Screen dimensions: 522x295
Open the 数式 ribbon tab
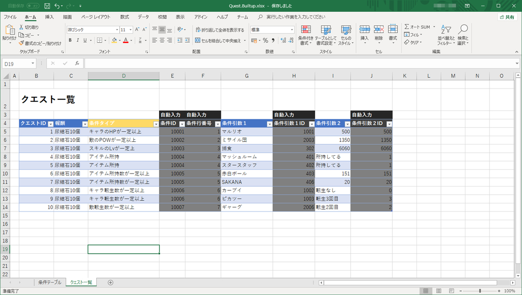tap(124, 17)
